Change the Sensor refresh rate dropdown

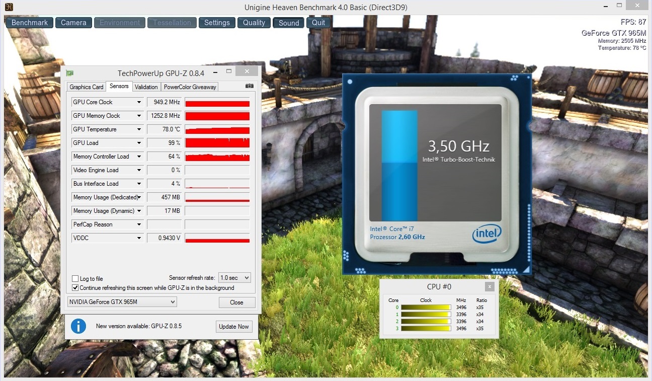coord(234,278)
